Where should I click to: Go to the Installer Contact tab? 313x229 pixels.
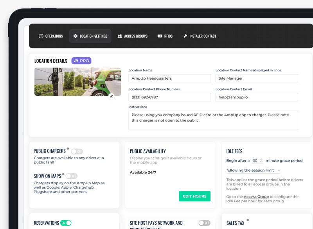200,36
